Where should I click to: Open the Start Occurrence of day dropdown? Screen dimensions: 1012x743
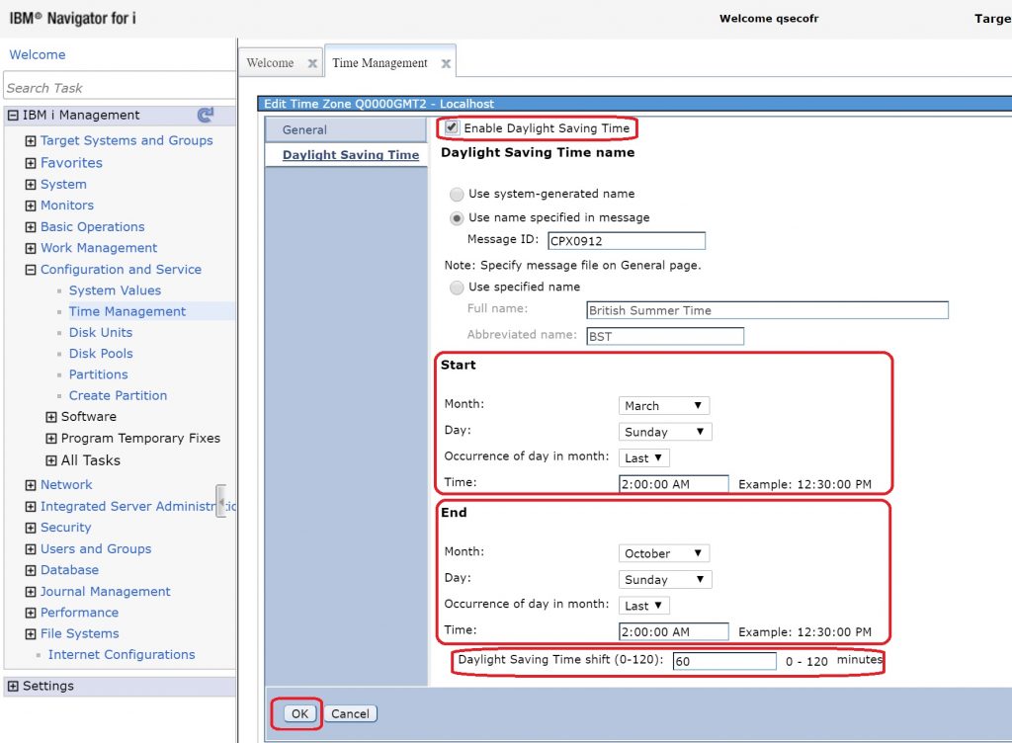click(x=644, y=458)
